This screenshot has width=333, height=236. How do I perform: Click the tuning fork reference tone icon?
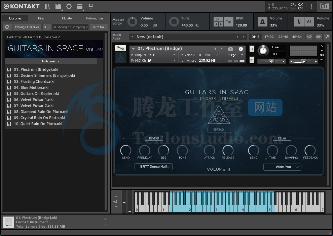[x=299, y=21]
